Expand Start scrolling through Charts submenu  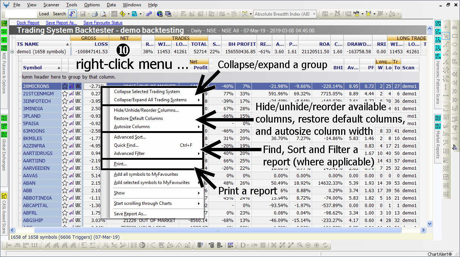(x=199, y=203)
